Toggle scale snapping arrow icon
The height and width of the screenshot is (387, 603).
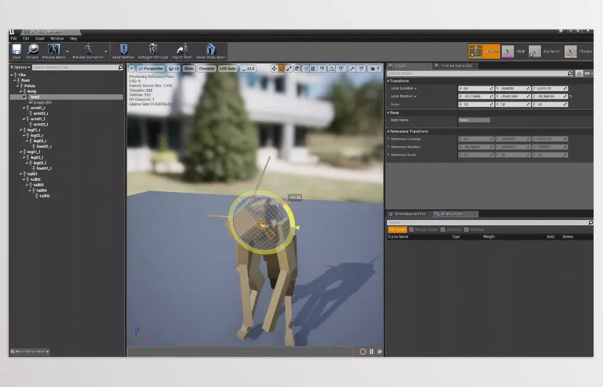tap(352, 68)
